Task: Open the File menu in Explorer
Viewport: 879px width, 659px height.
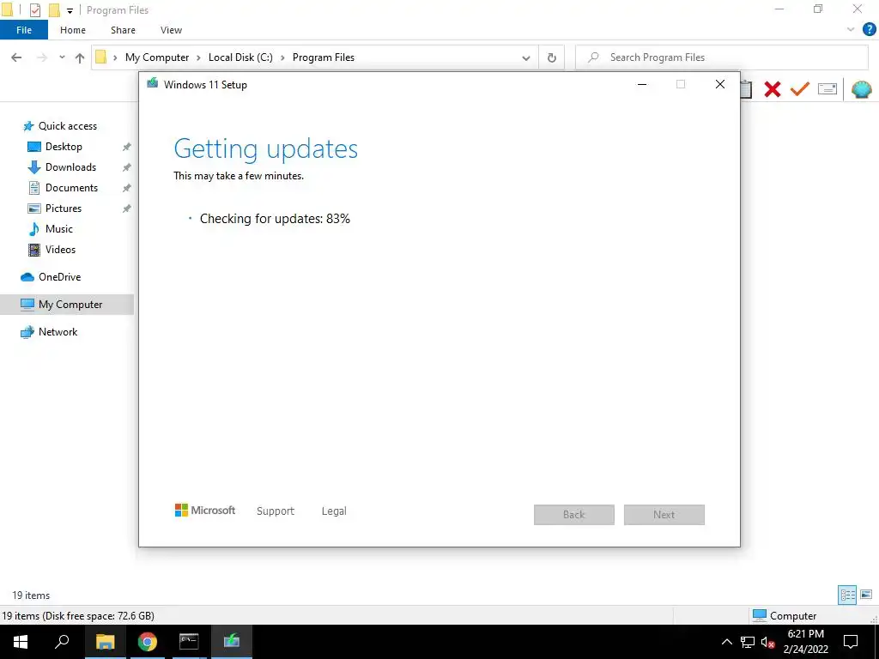Action: pyautogui.click(x=24, y=30)
